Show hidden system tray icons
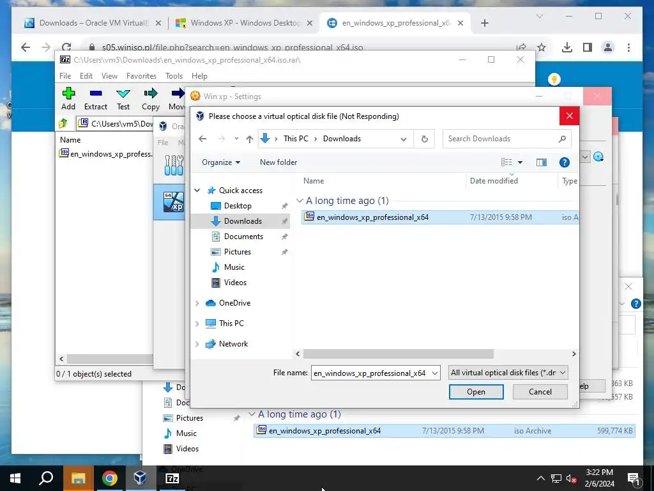The width and height of the screenshot is (654, 491). pos(540,478)
